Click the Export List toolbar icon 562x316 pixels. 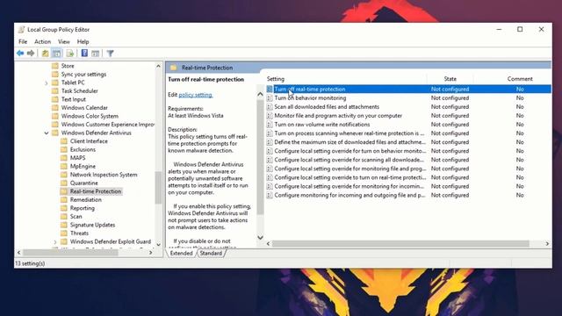(70, 54)
